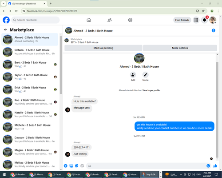Open the Home icon in top navigation
The height and width of the screenshot is (178, 222).
click(89, 20)
